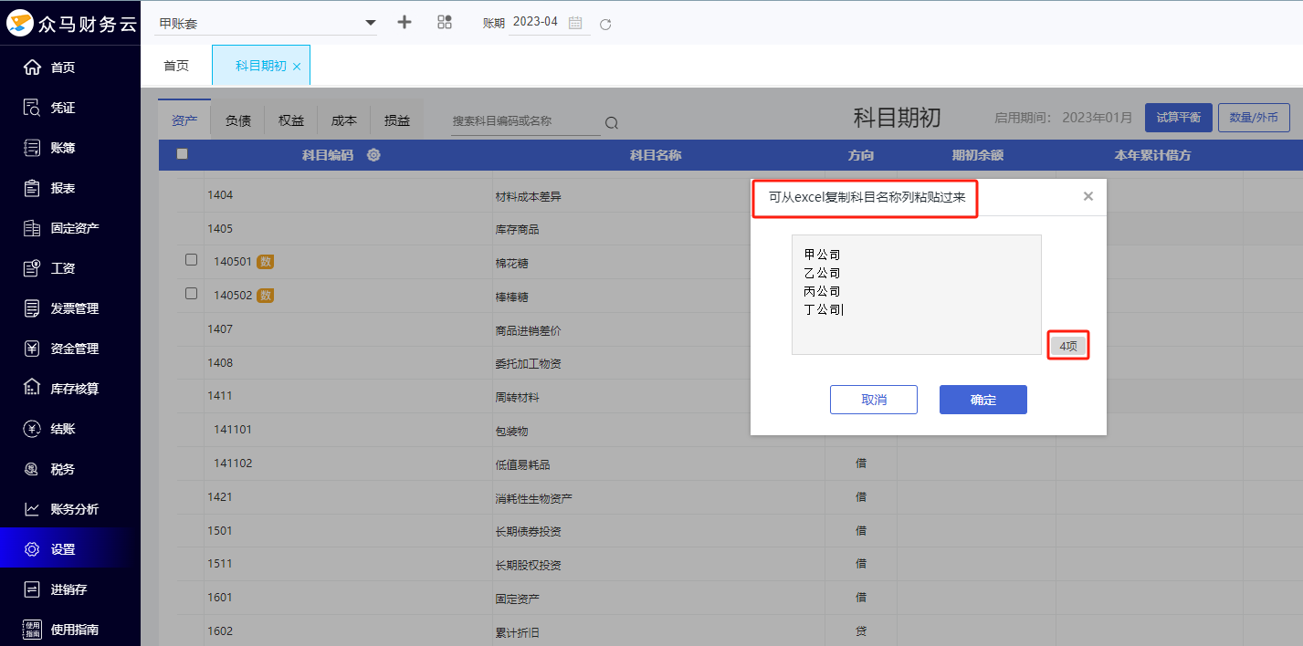Viewport: 1303px width, 646px height.
Task: Open the 账期 calendar picker icon
Action: point(575,23)
